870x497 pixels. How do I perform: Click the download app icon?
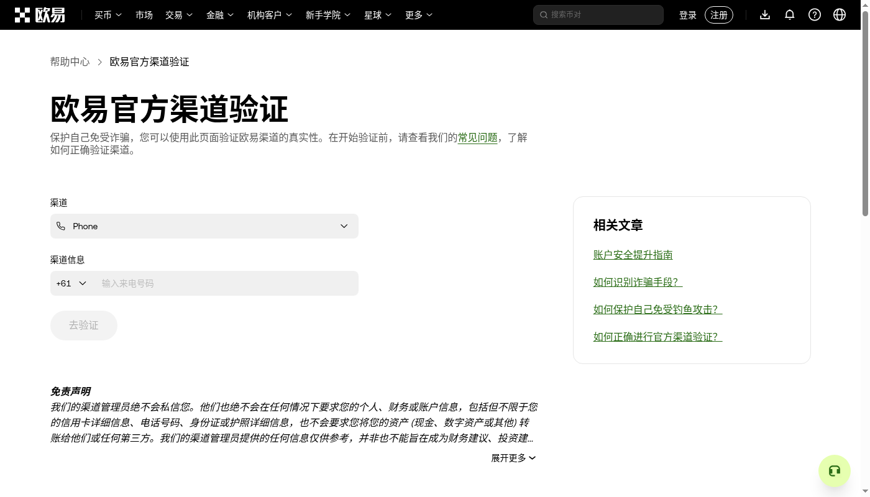coord(765,15)
